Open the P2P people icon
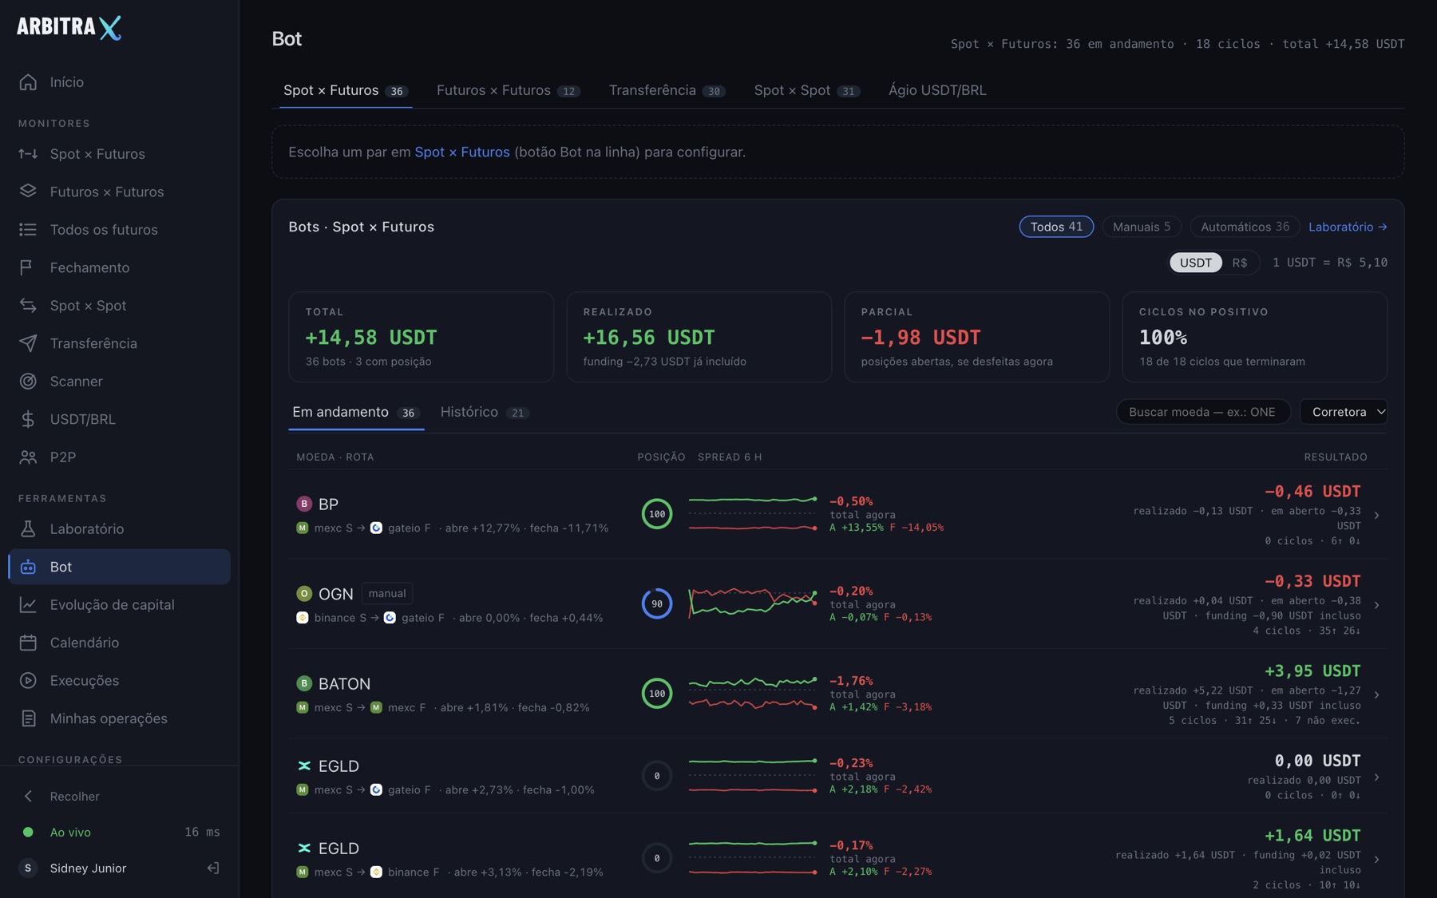Screen dimensions: 1437x898 (x=28, y=457)
